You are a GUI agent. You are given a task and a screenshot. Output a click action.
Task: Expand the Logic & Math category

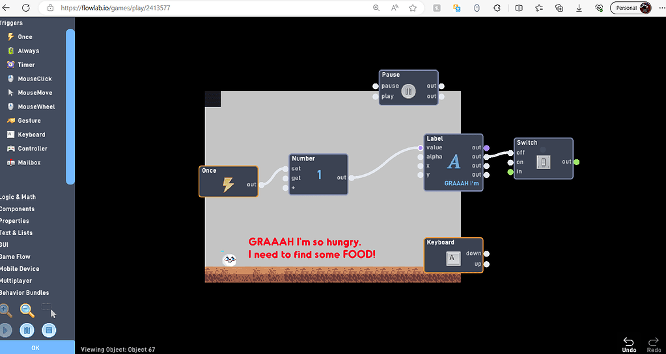[18, 197]
